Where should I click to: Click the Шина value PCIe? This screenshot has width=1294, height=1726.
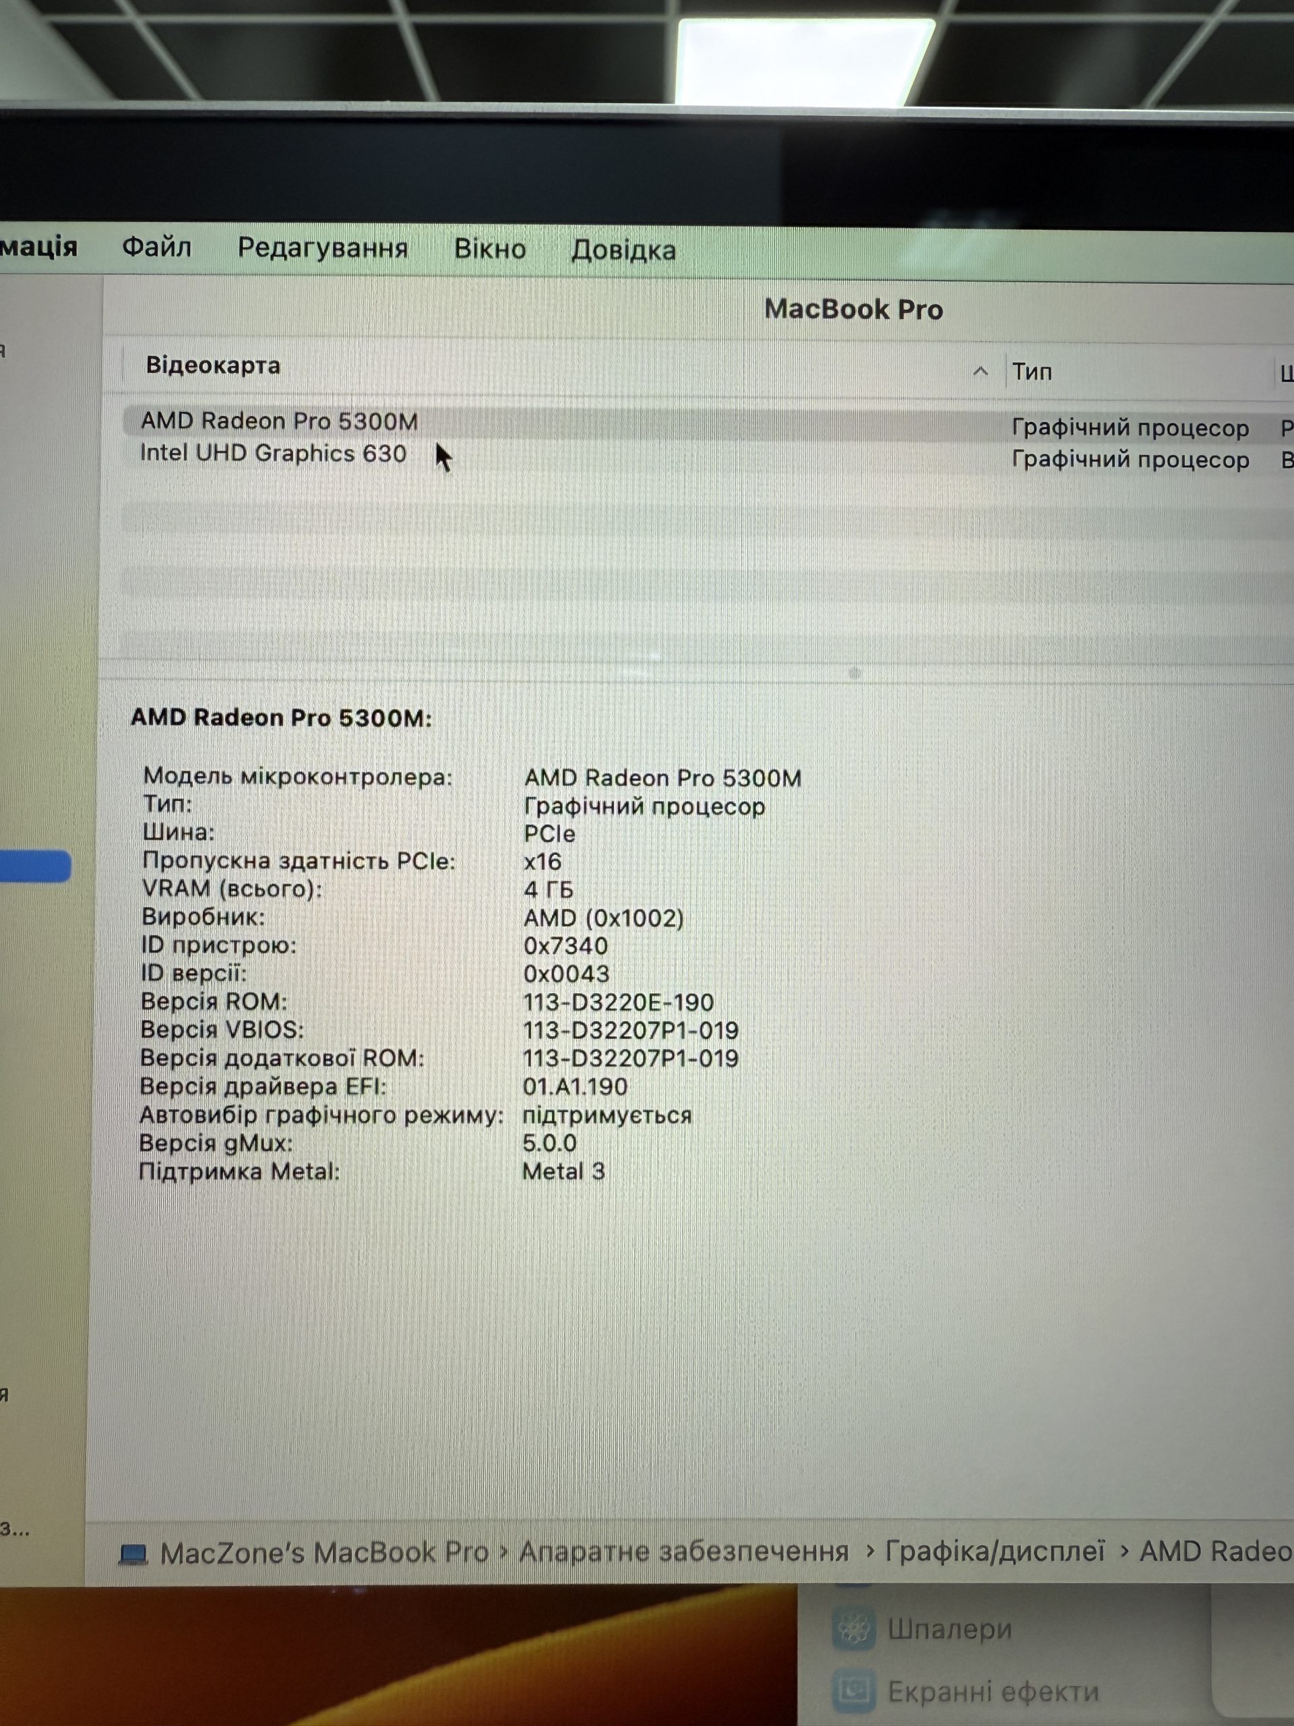(x=549, y=834)
